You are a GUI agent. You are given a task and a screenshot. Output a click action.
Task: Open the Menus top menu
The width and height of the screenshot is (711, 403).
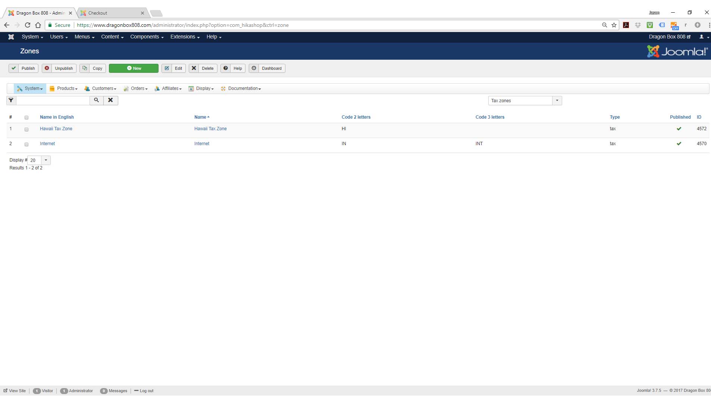(x=84, y=37)
